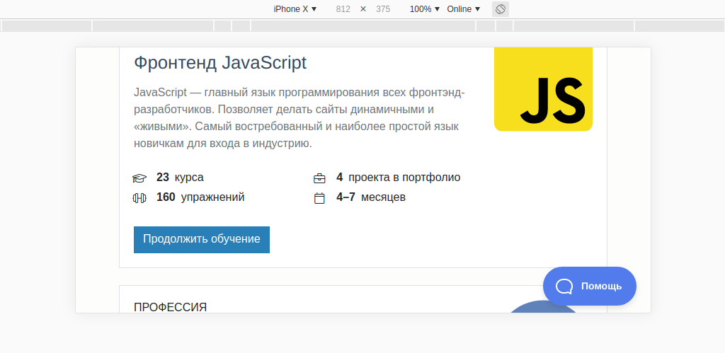Viewport: 725px width, 353px height.
Task: Expand the Online network throttling dropdown
Action: tap(464, 9)
